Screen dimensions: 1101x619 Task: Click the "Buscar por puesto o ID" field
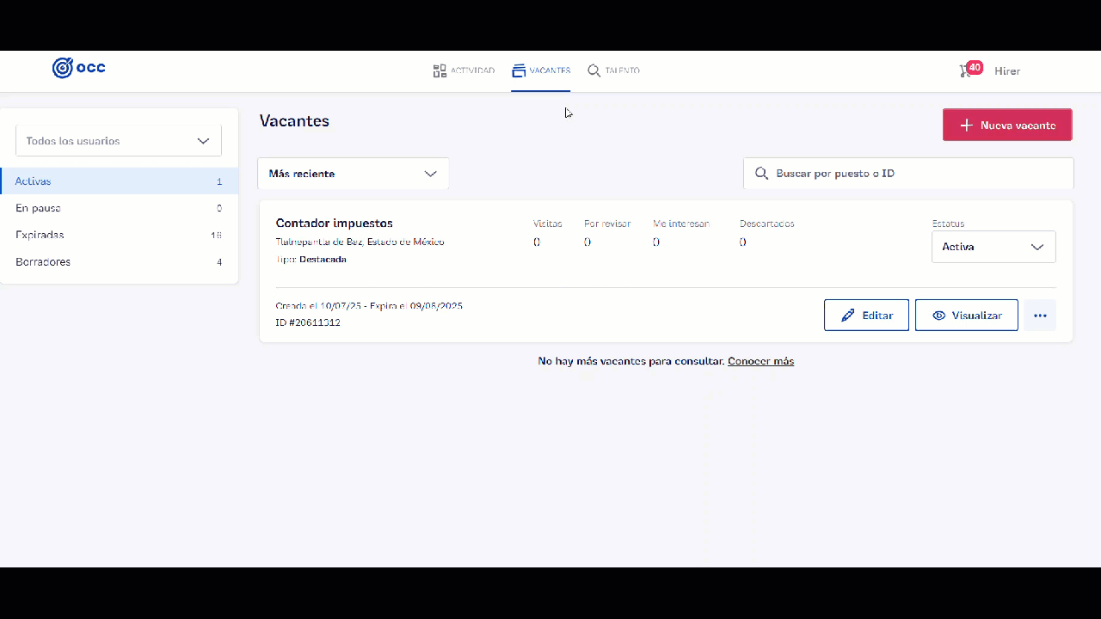coord(908,173)
